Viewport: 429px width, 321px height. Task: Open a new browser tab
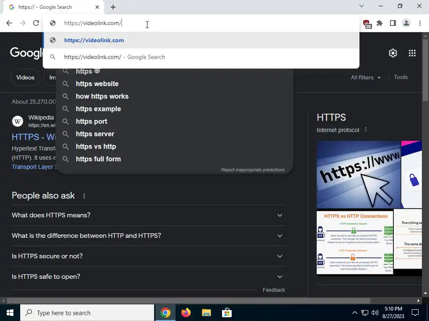tap(113, 7)
